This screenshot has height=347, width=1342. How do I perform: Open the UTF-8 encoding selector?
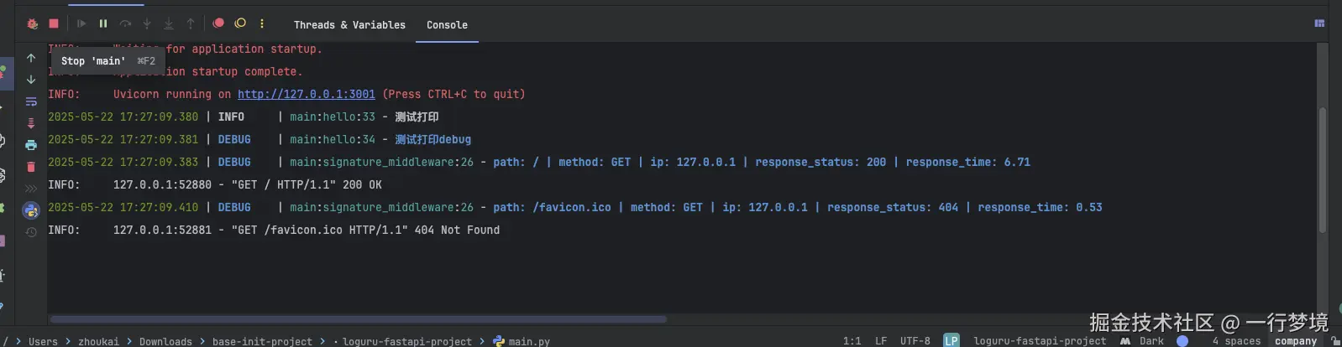click(915, 340)
